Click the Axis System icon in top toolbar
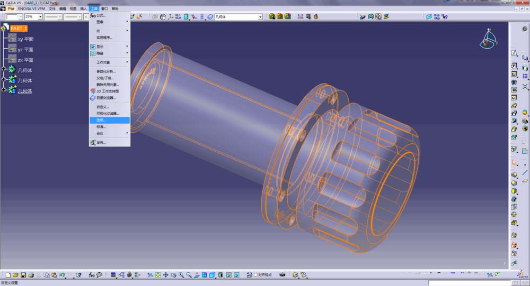The image size is (530, 286). [x=170, y=16]
